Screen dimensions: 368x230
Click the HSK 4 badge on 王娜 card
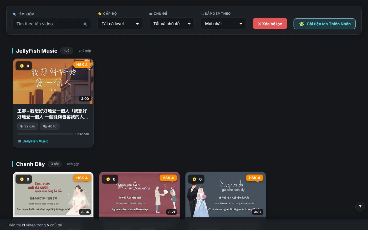82,65
